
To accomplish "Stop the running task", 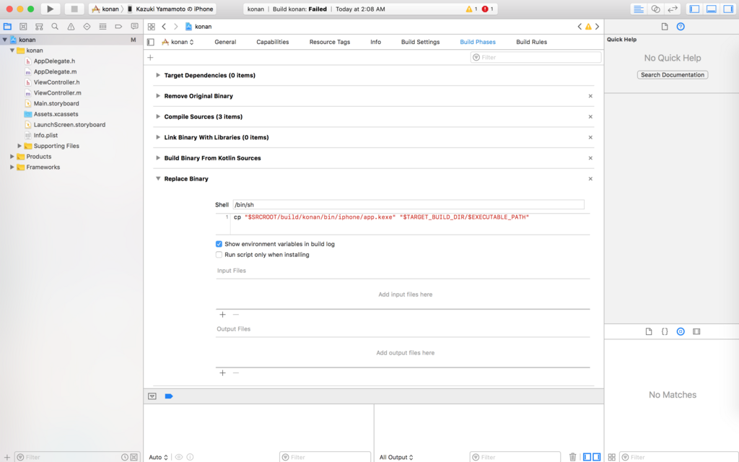I will click(x=74, y=9).
